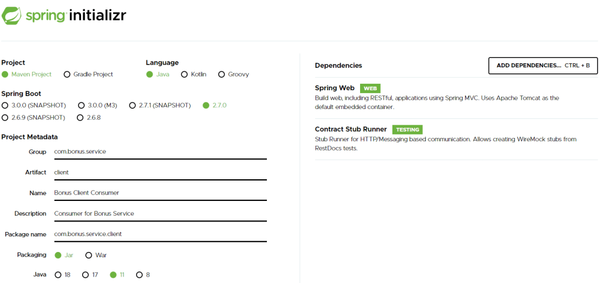Viewport: 600px width, 283px height.
Task: Click the Spring Initializr leaf logo
Action: (x=12, y=15)
